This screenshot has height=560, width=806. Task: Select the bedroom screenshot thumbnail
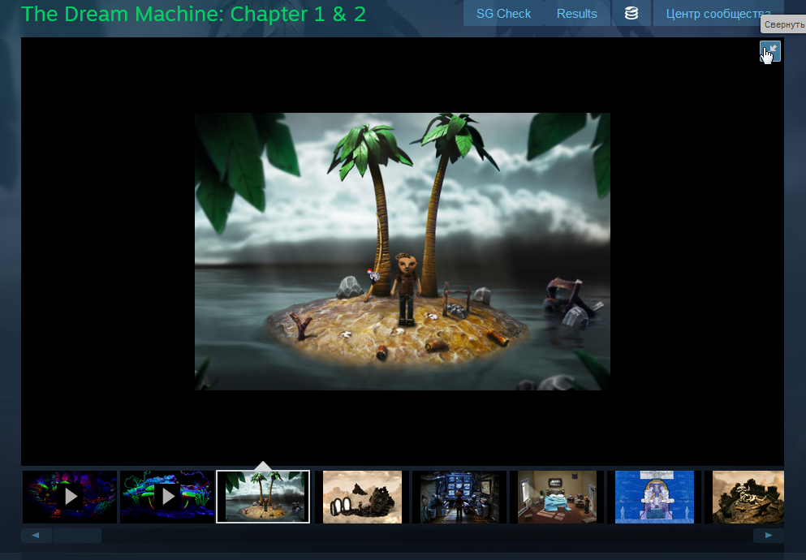point(557,497)
